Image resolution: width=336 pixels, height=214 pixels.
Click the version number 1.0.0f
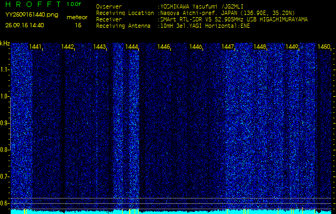pos(74,4)
